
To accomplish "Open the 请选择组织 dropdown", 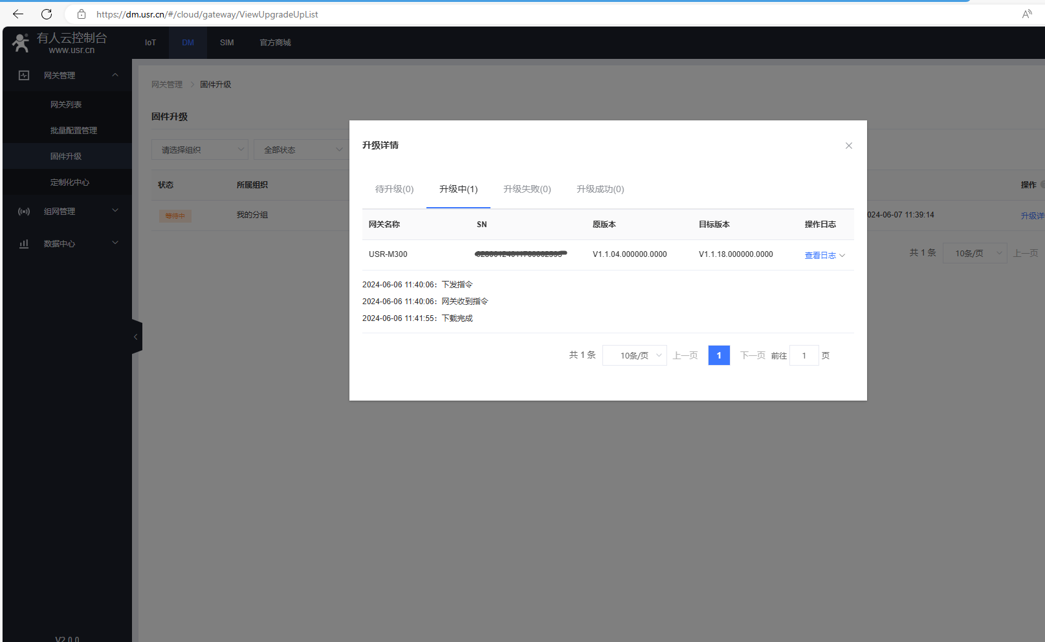I will point(199,150).
